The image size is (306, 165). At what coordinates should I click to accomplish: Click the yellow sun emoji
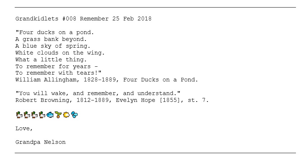pos(66,115)
